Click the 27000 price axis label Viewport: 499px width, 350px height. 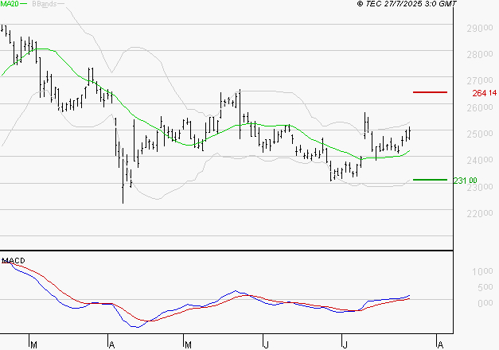pyautogui.click(x=480, y=81)
